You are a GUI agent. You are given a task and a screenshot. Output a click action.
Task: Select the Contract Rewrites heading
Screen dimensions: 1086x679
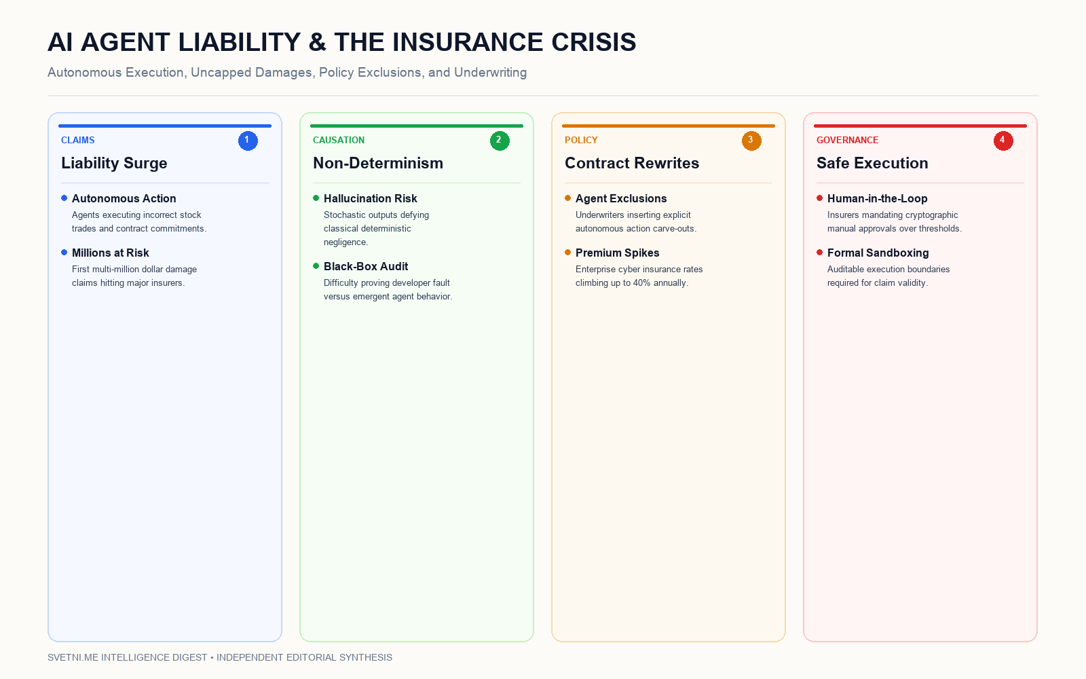point(632,163)
